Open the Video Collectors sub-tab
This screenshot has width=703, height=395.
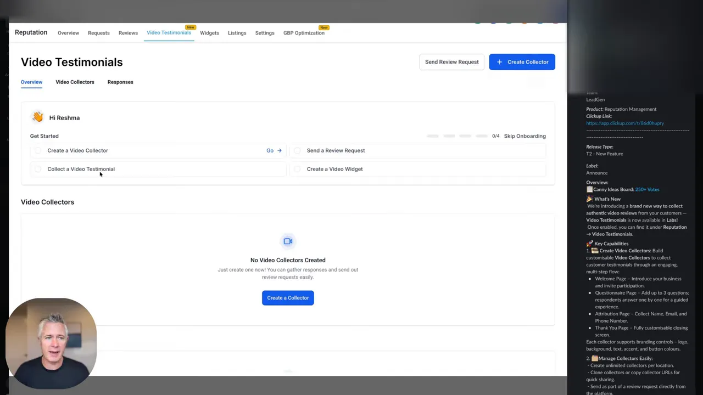[75, 82]
